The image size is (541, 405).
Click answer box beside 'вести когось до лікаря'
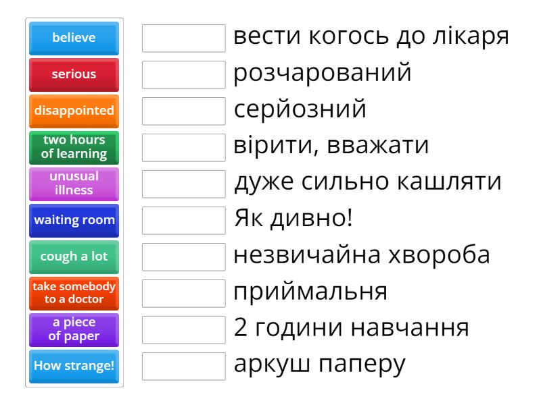(x=184, y=38)
